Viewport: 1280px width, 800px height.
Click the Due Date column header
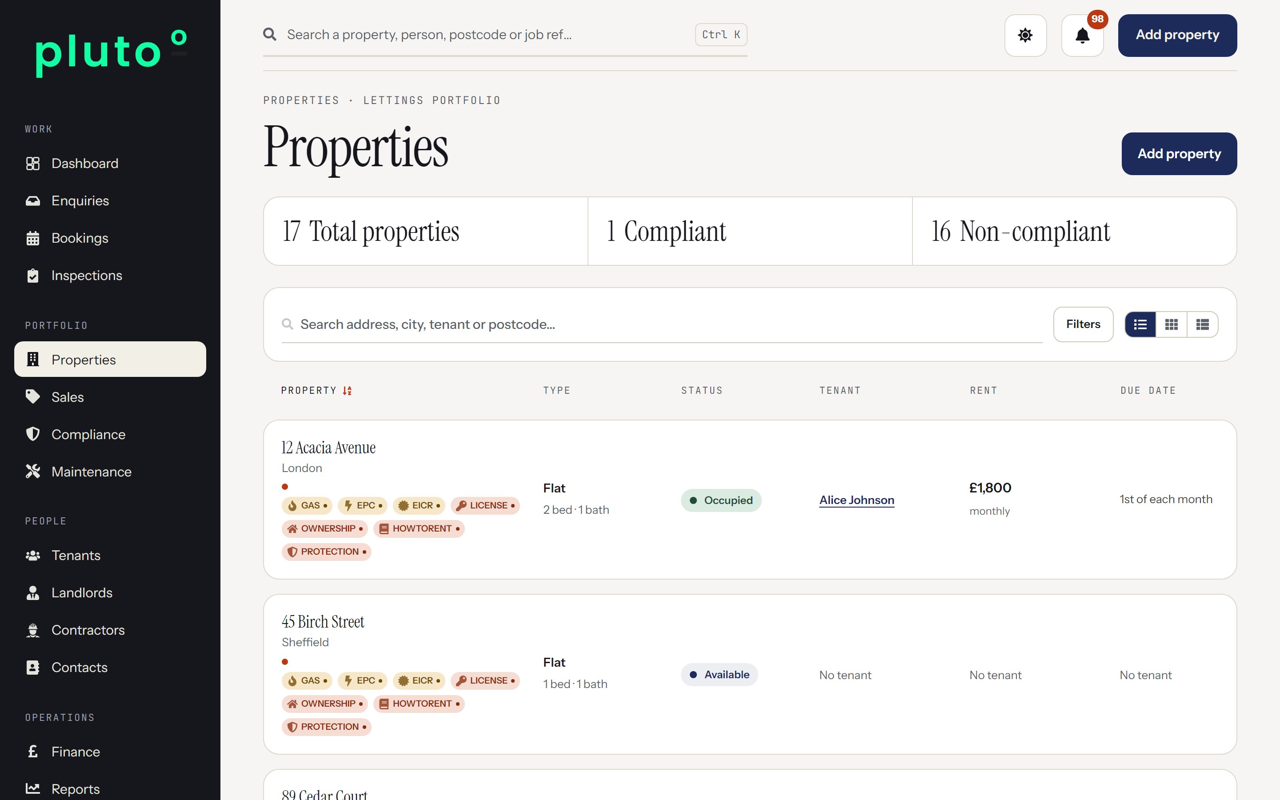[x=1148, y=391]
